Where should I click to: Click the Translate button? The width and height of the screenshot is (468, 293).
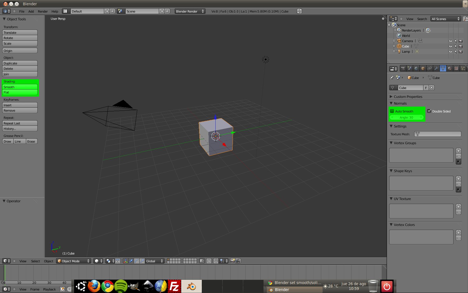click(20, 32)
